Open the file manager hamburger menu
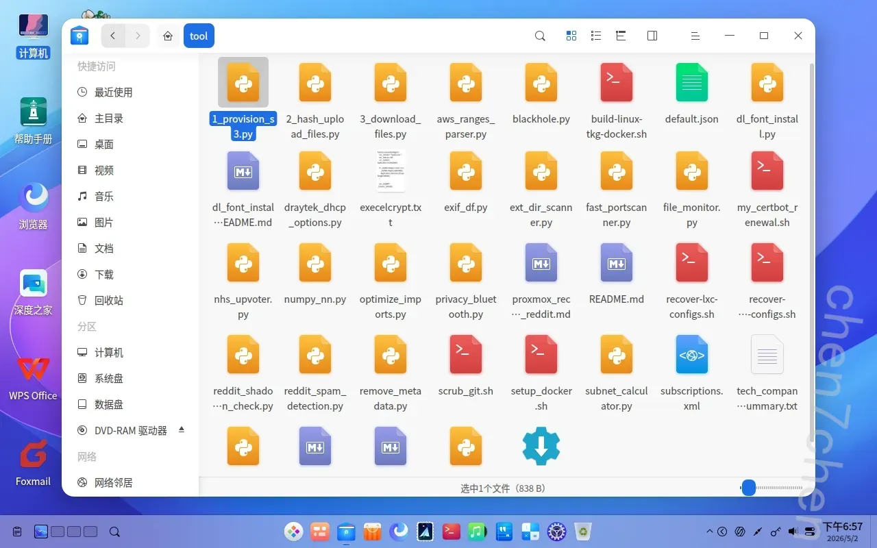 click(x=695, y=36)
